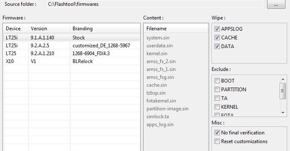
Task: Select LT25i 9.1.A.1.140 Stock firmware row
Action: (72, 37)
